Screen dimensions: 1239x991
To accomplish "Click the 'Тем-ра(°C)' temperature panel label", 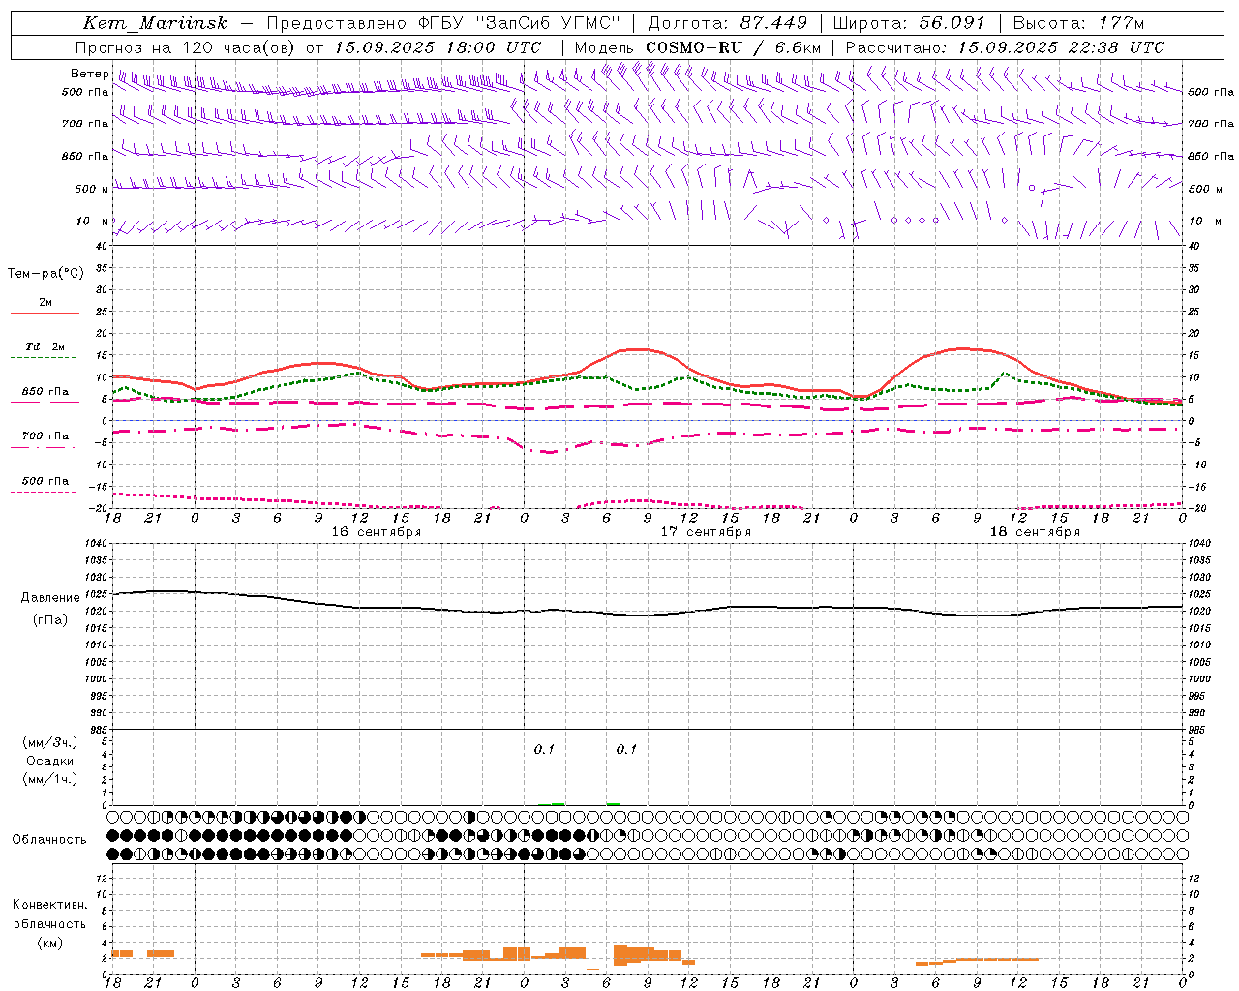I will [x=45, y=274].
